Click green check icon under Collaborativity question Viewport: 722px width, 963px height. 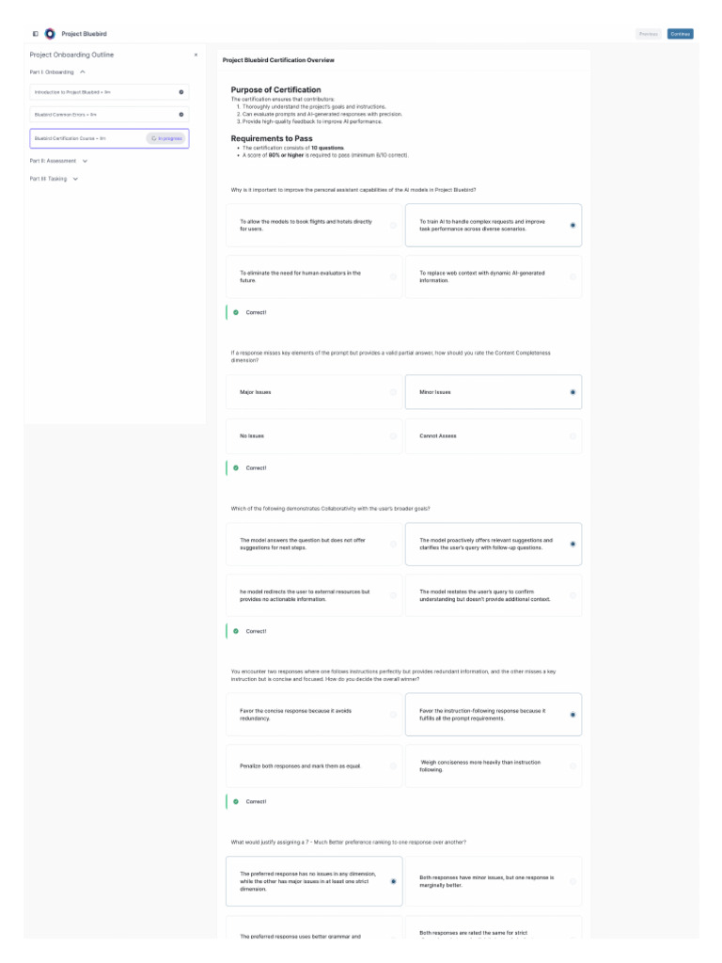pyautogui.click(x=236, y=631)
